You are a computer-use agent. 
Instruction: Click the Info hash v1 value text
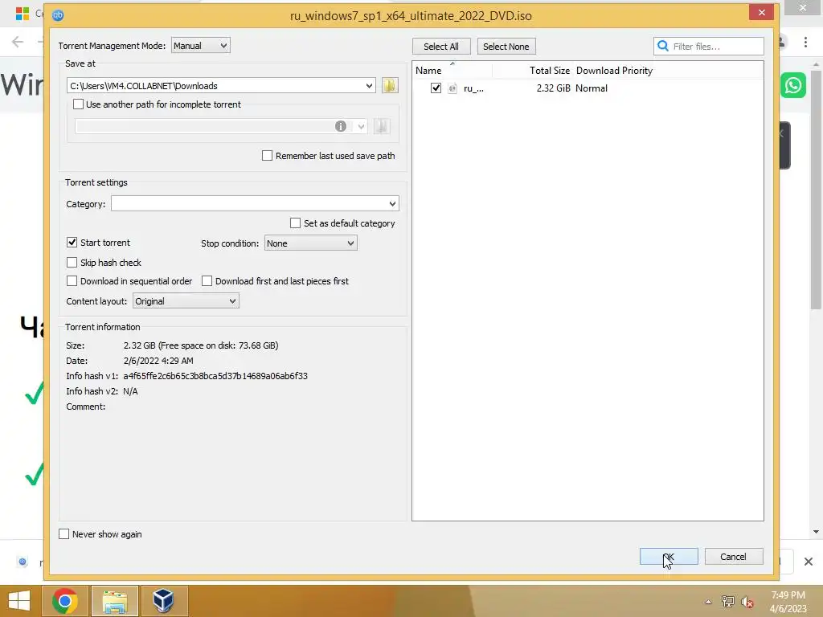[x=215, y=376]
